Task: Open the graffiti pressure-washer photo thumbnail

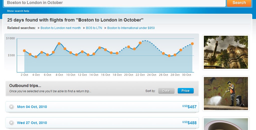Action: pos(226,93)
